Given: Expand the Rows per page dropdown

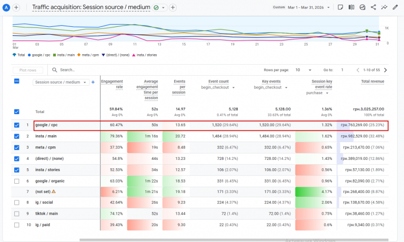Looking at the screenshot, I should pyautogui.click(x=303, y=70).
